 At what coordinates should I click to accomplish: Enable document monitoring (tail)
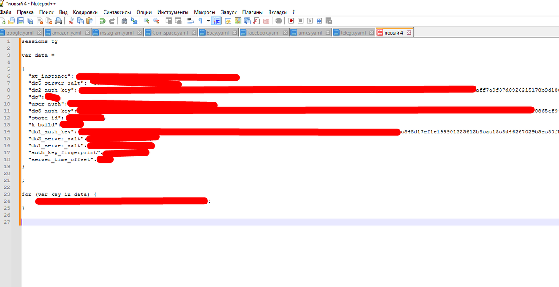[279, 21]
